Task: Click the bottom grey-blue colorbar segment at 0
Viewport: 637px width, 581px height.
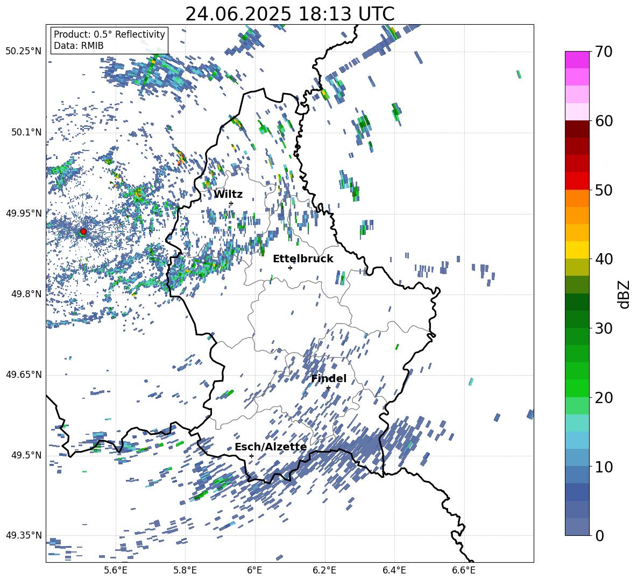Action: [x=577, y=527]
